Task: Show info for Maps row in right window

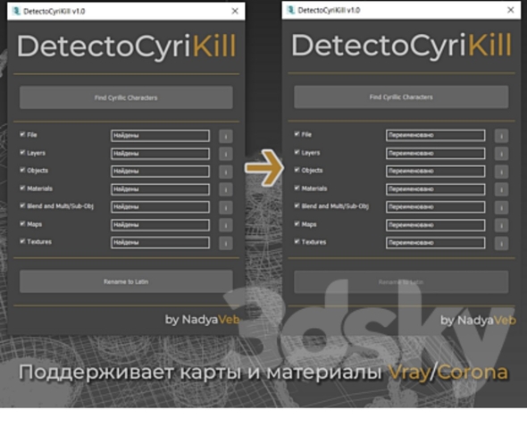Action: click(x=501, y=225)
